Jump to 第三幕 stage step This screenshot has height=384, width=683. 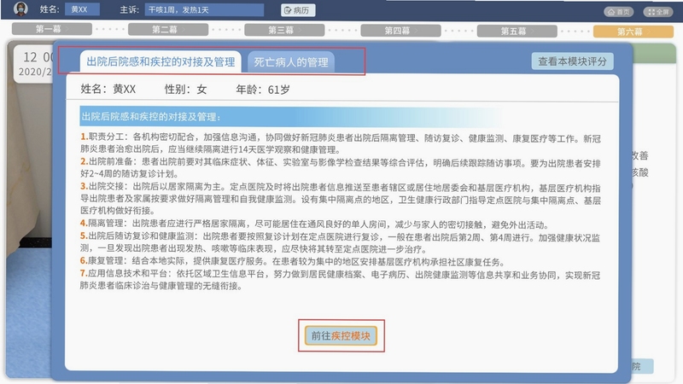coord(284,30)
